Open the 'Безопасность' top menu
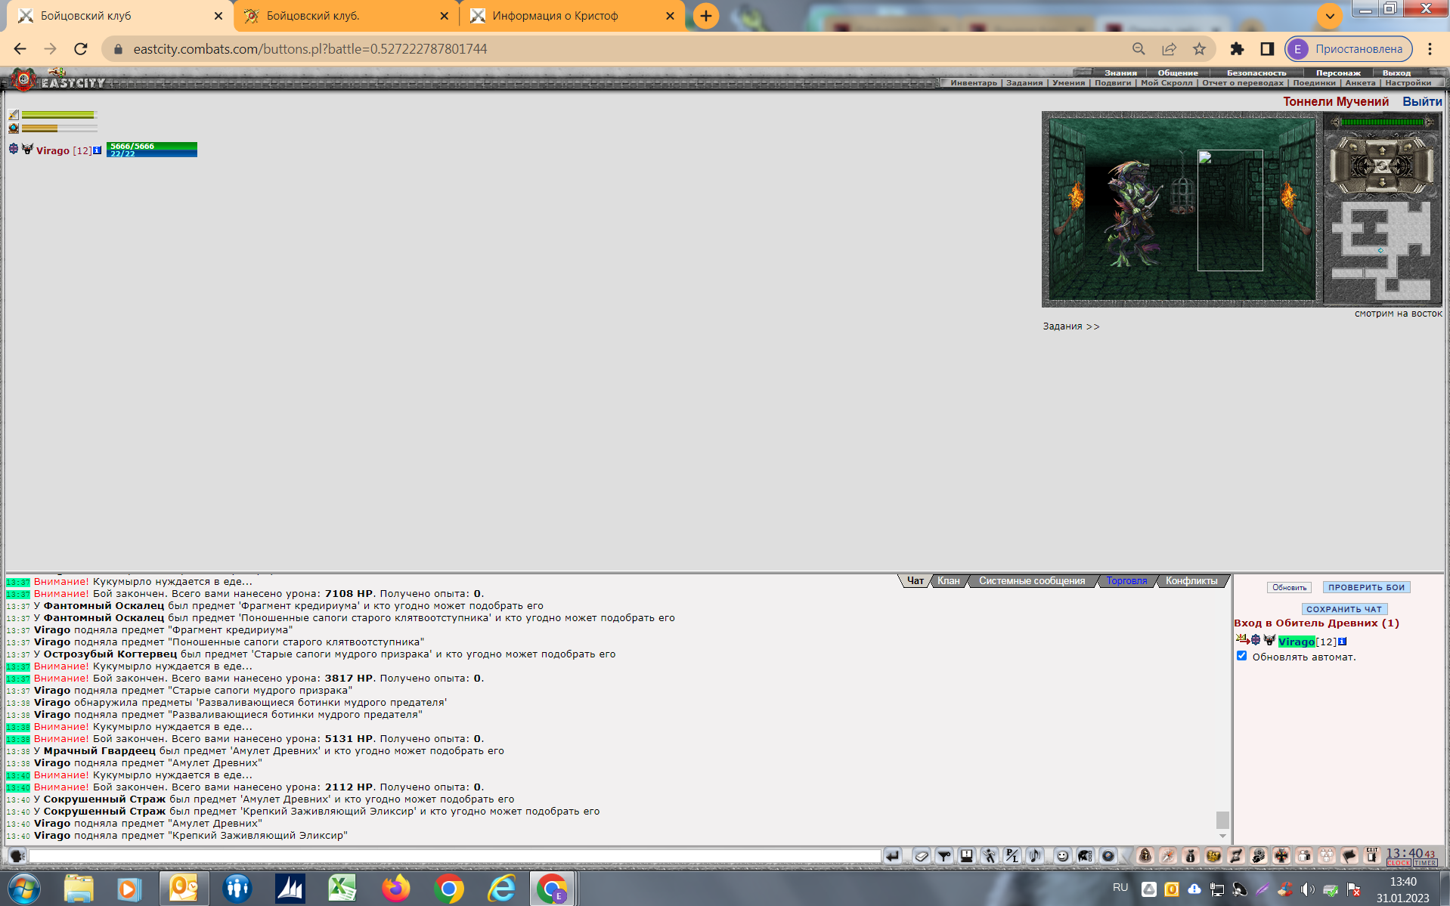Screen dimensions: 1450x906 coord(1256,73)
